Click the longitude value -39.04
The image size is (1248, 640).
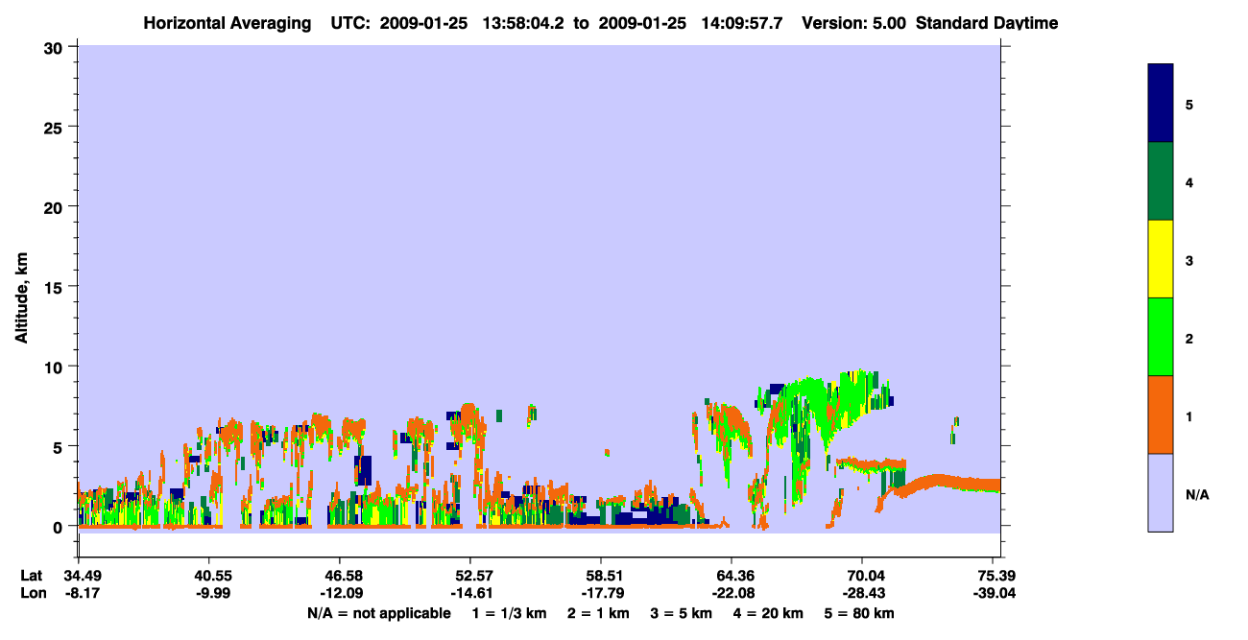coord(996,593)
